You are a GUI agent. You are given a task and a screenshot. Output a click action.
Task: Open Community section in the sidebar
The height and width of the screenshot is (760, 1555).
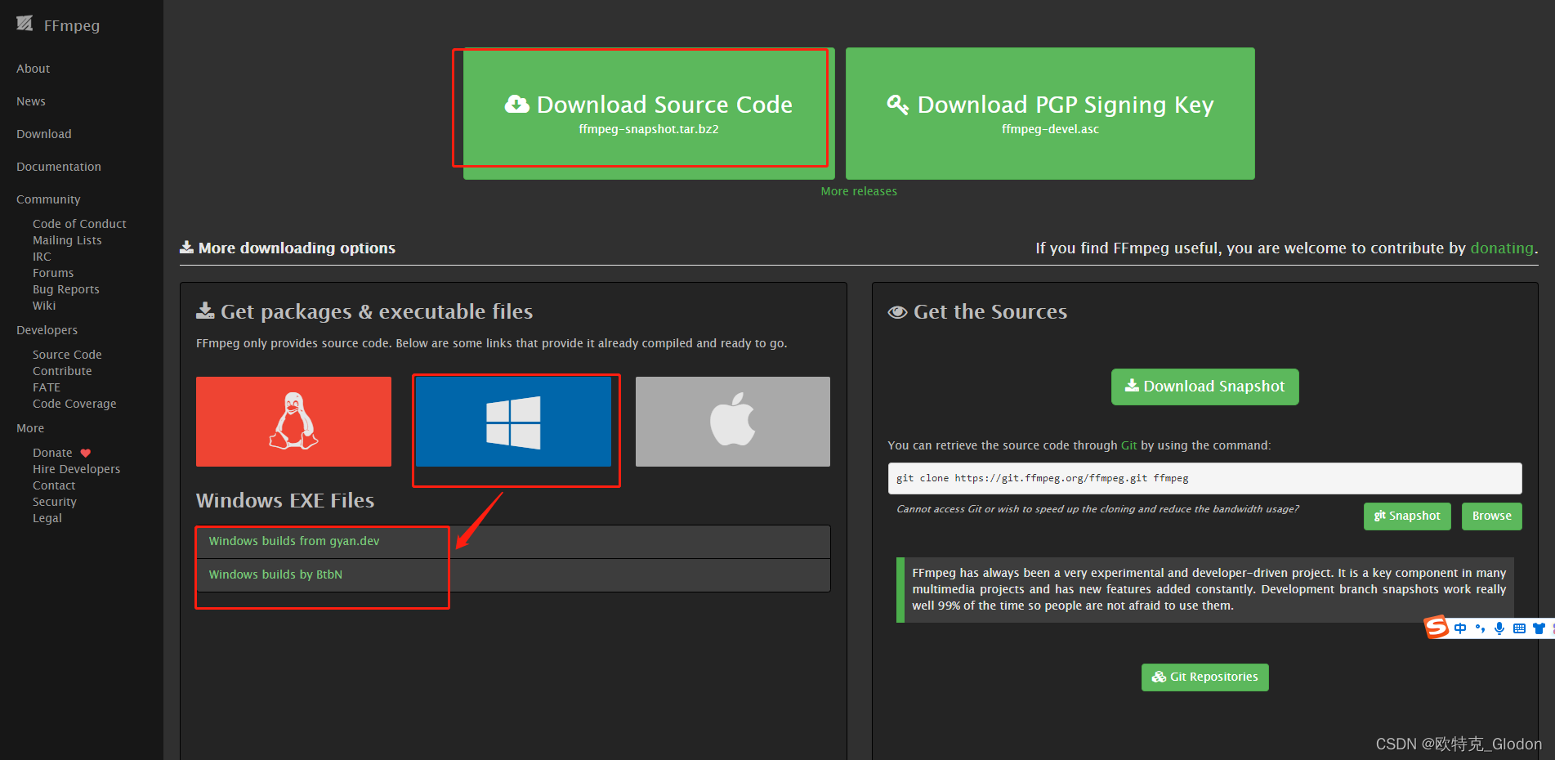tap(48, 199)
